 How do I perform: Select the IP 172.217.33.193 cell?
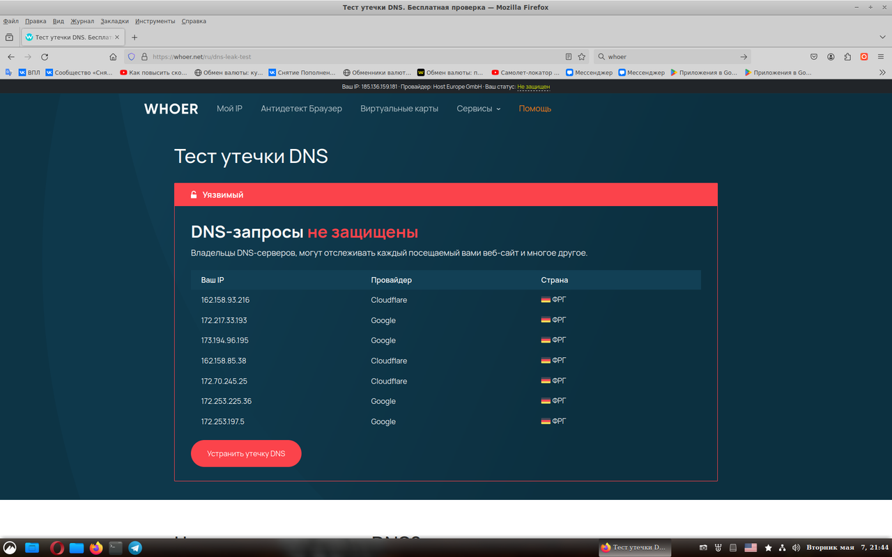tap(224, 320)
